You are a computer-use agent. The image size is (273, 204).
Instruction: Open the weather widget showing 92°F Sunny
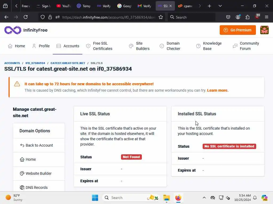tap(14, 198)
